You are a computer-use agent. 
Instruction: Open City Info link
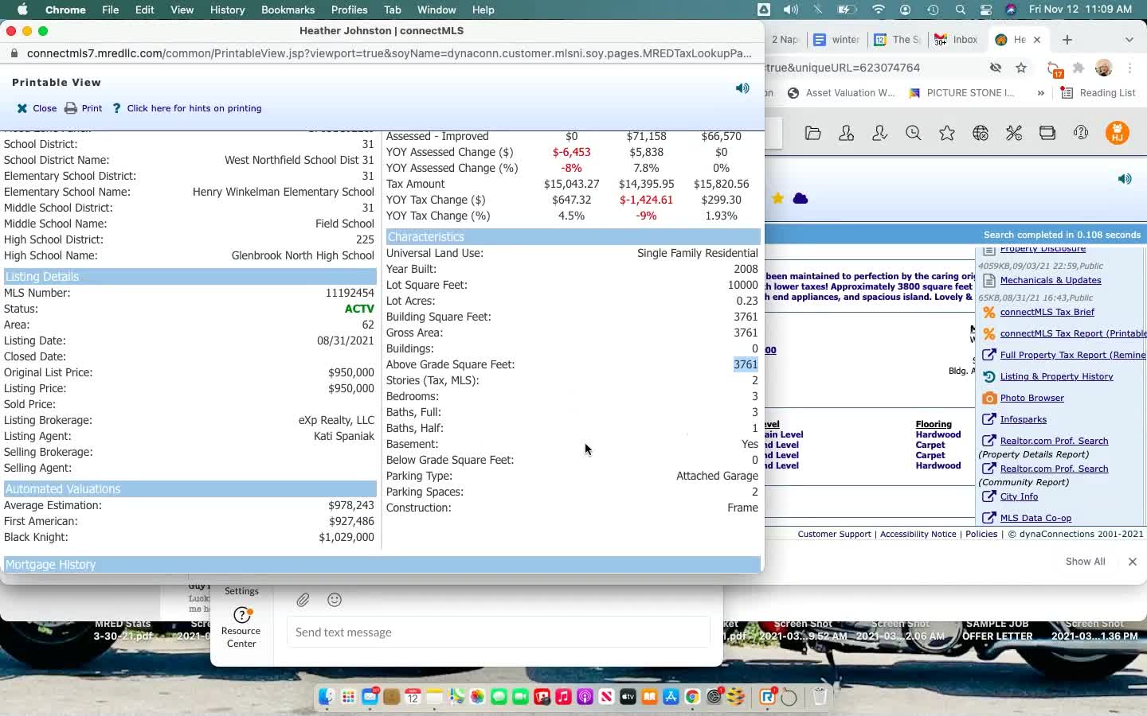tap(1019, 496)
